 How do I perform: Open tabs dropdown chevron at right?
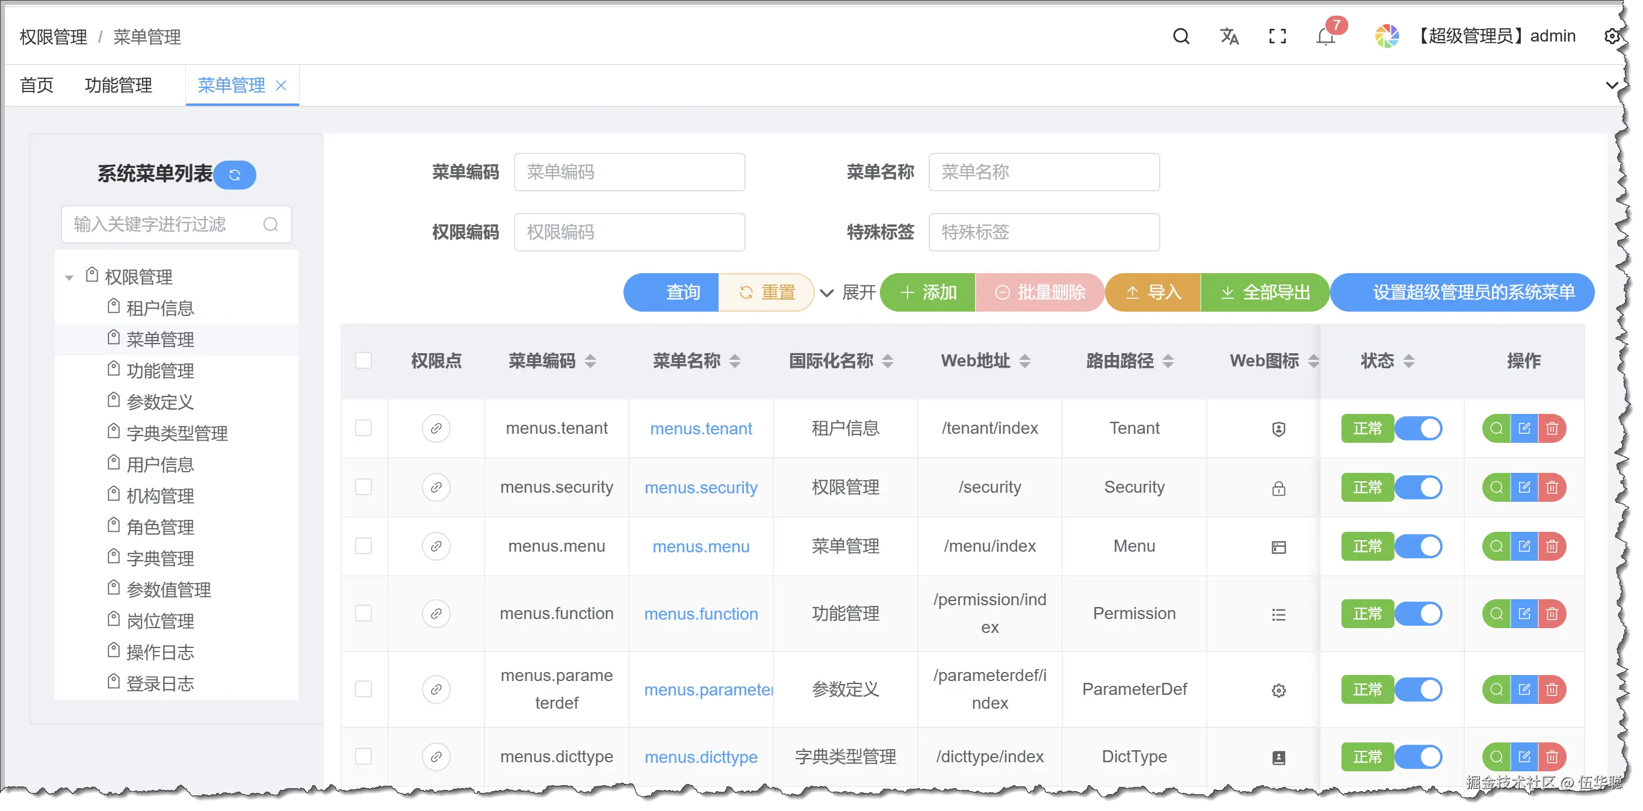pos(1611,85)
